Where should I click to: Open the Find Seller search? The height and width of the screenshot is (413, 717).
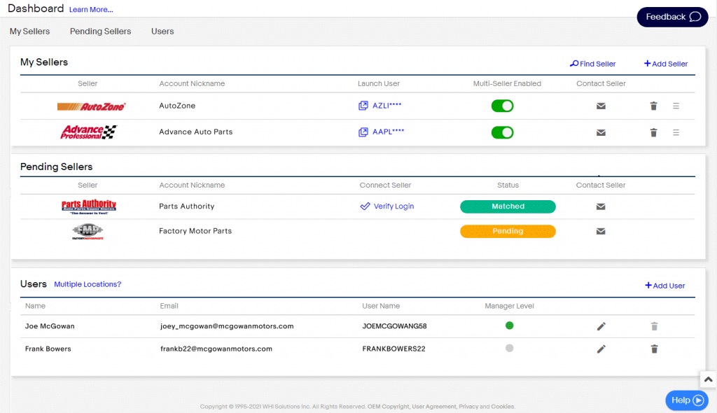[592, 64]
